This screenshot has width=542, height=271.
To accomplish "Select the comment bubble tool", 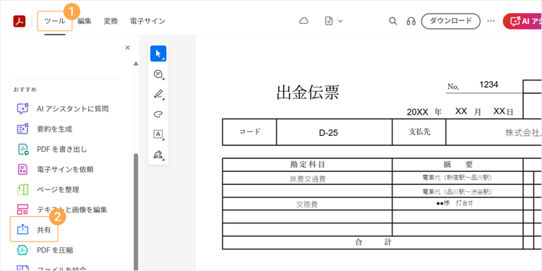I will point(158,74).
